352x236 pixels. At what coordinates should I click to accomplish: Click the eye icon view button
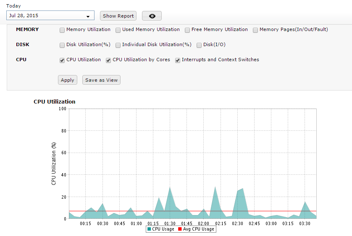click(x=152, y=16)
